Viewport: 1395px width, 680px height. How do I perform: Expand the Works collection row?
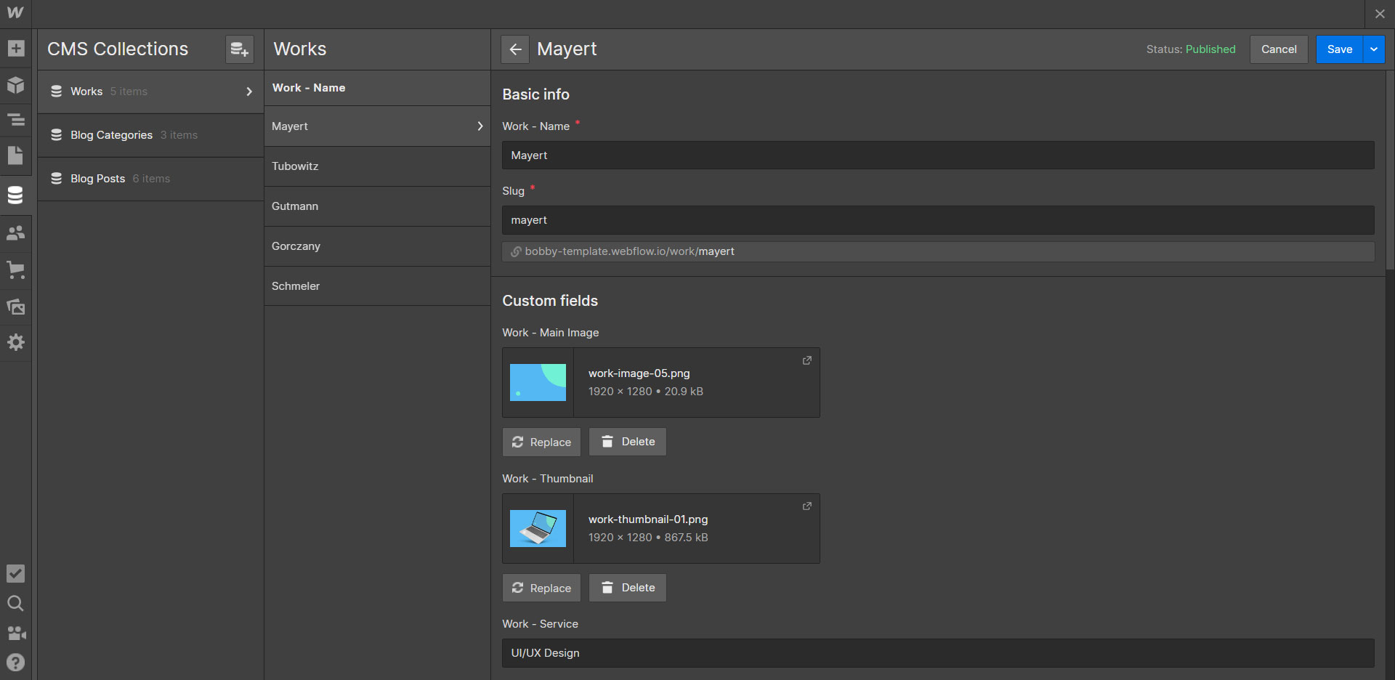(249, 92)
